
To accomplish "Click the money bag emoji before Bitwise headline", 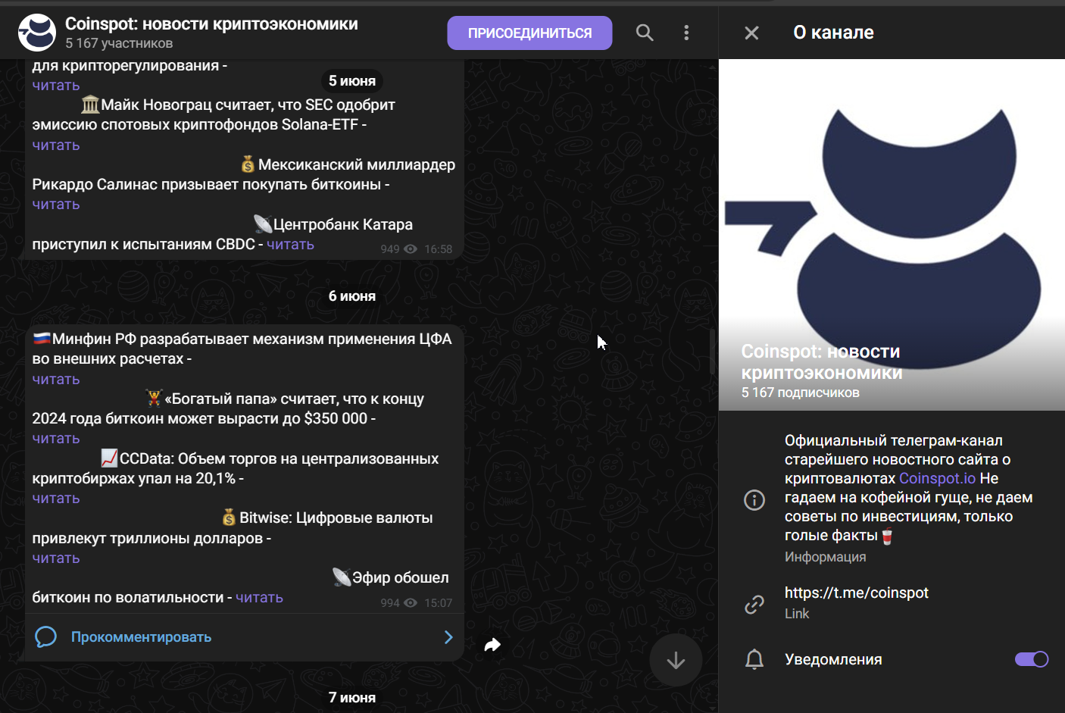I will (x=229, y=518).
